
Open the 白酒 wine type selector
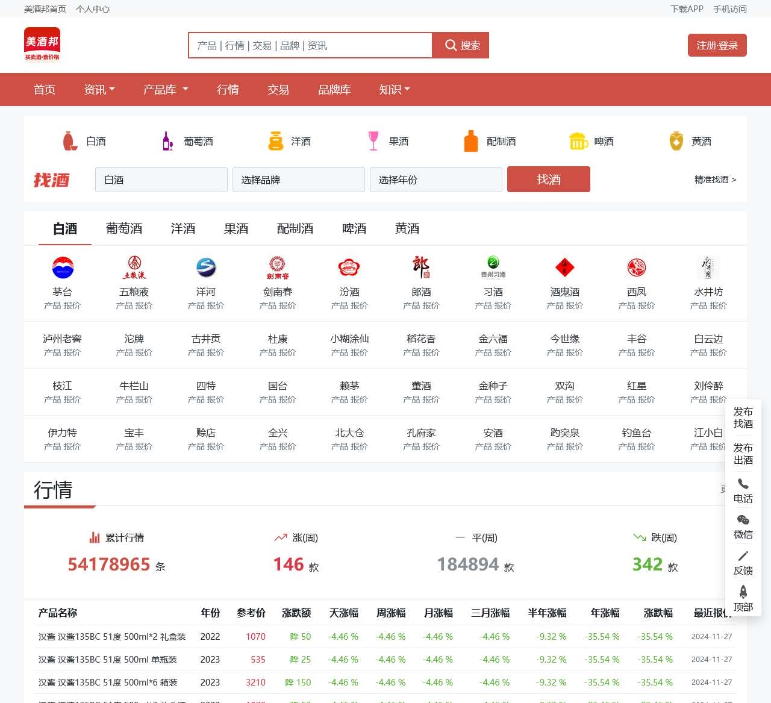click(161, 180)
